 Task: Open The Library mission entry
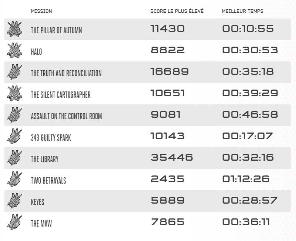pyautogui.click(x=45, y=159)
